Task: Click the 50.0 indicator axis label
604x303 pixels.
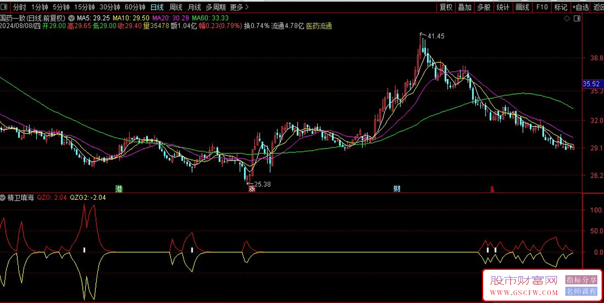Action: tap(596, 231)
